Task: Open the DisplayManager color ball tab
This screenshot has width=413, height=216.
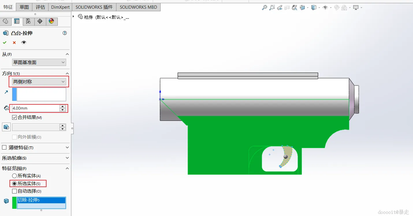Action: (x=51, y=21)
